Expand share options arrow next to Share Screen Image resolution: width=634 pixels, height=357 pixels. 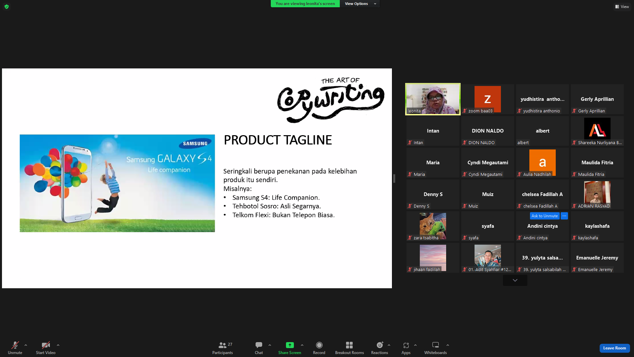tap(302, 345)
